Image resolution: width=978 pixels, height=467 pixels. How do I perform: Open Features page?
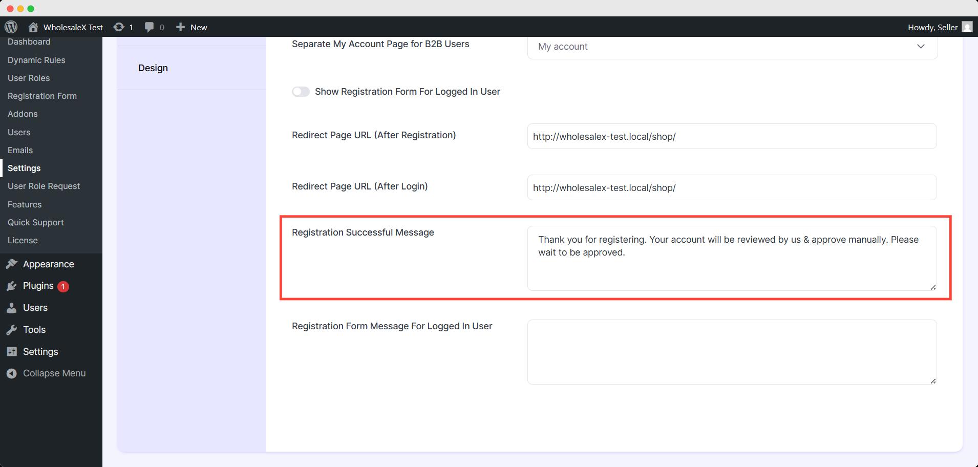(x=25, y=204)
